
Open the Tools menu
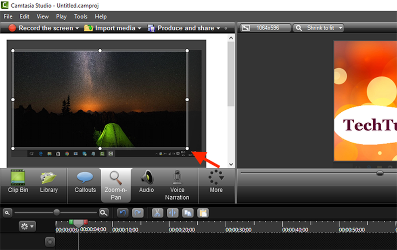[81, 17]
